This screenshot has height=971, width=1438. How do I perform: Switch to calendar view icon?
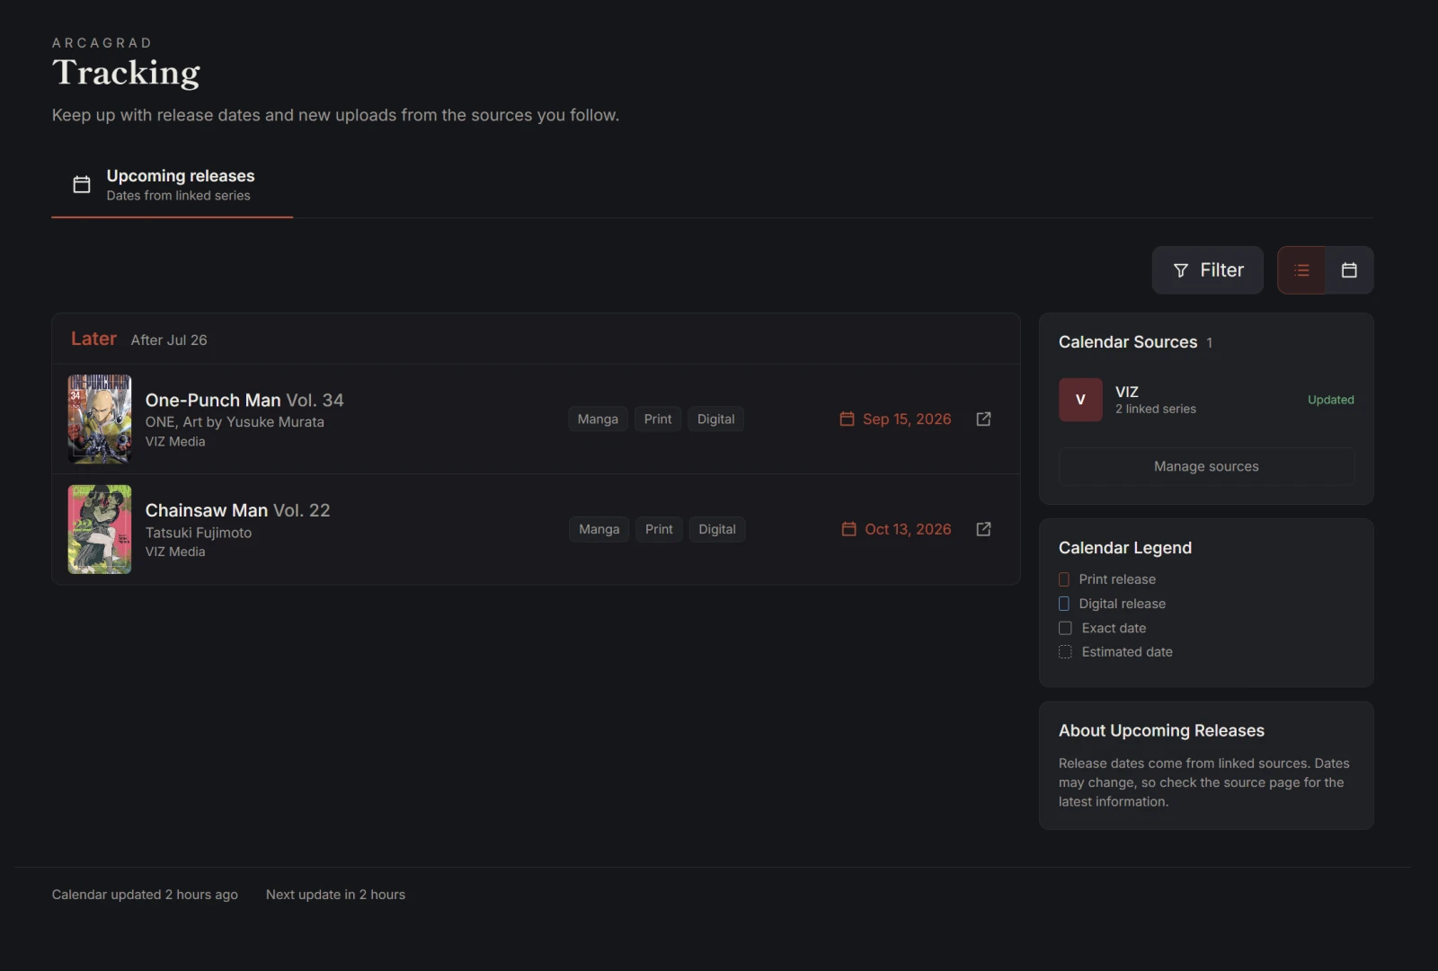tap(1349, 270)
